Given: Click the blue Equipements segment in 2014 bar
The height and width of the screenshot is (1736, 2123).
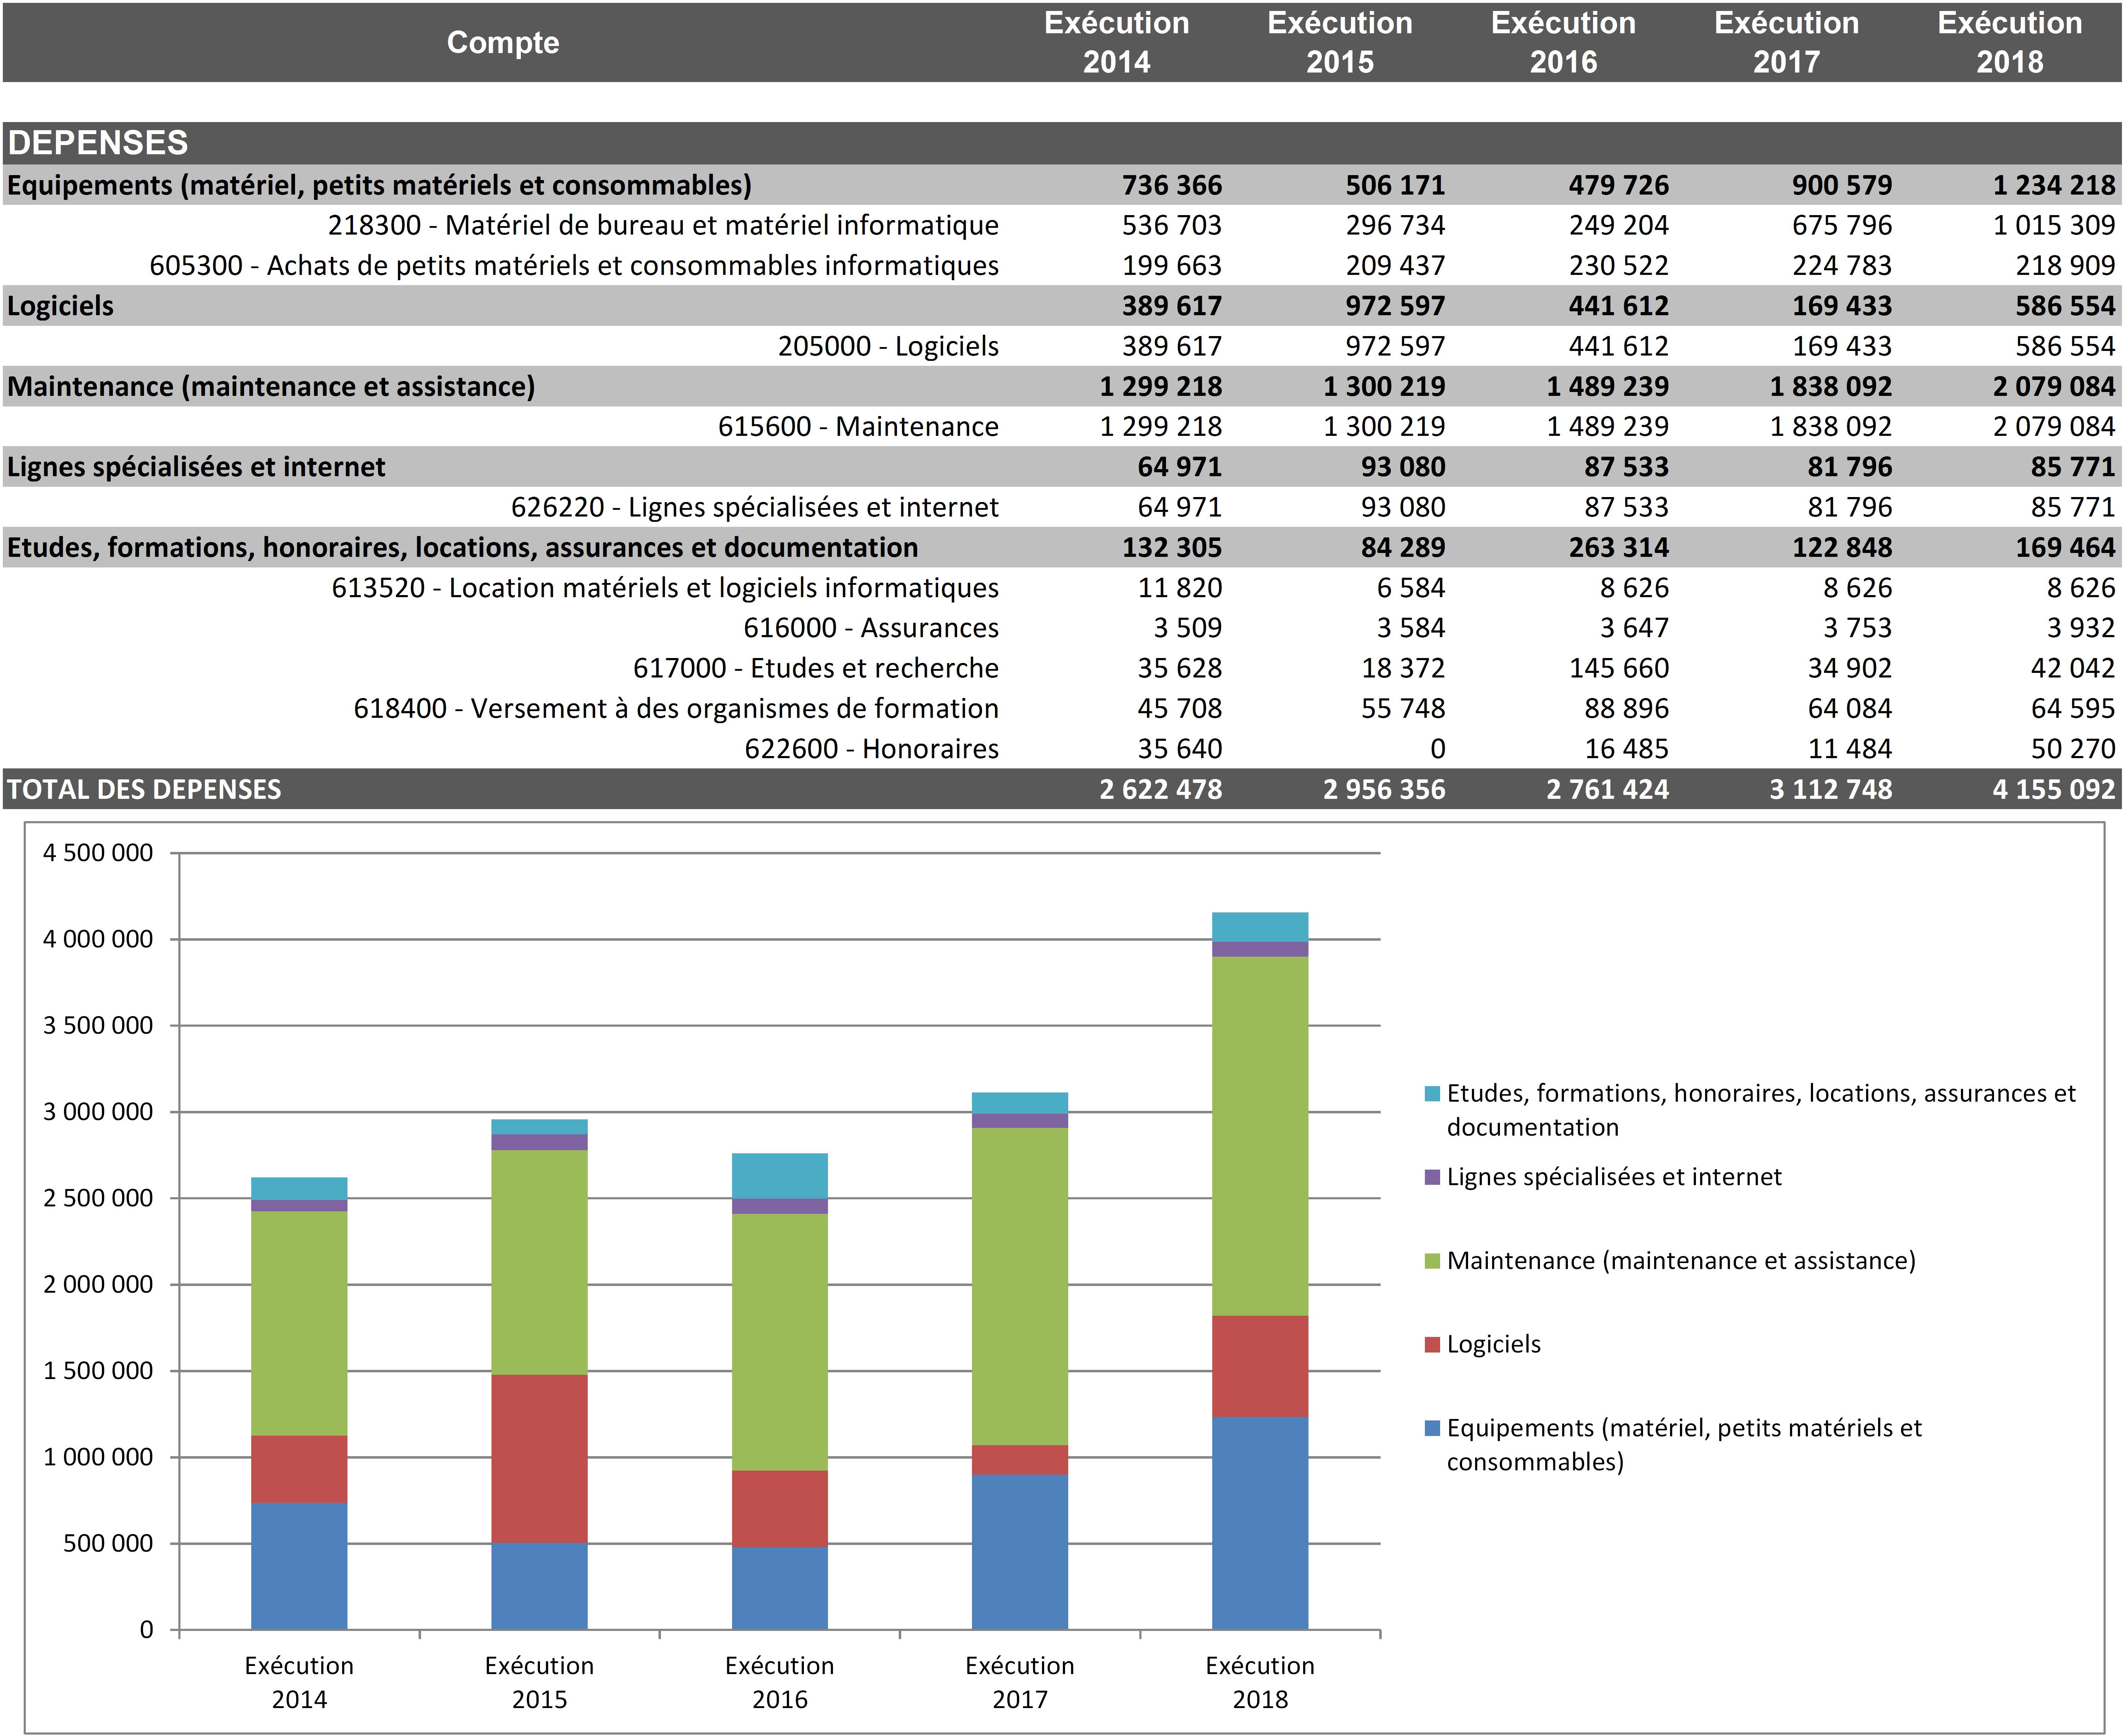Looking at the screenshot, I should coord(299,1565).
